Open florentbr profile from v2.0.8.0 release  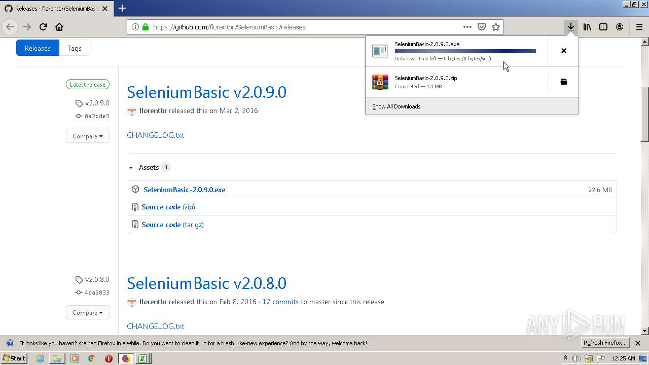point(153,302)
